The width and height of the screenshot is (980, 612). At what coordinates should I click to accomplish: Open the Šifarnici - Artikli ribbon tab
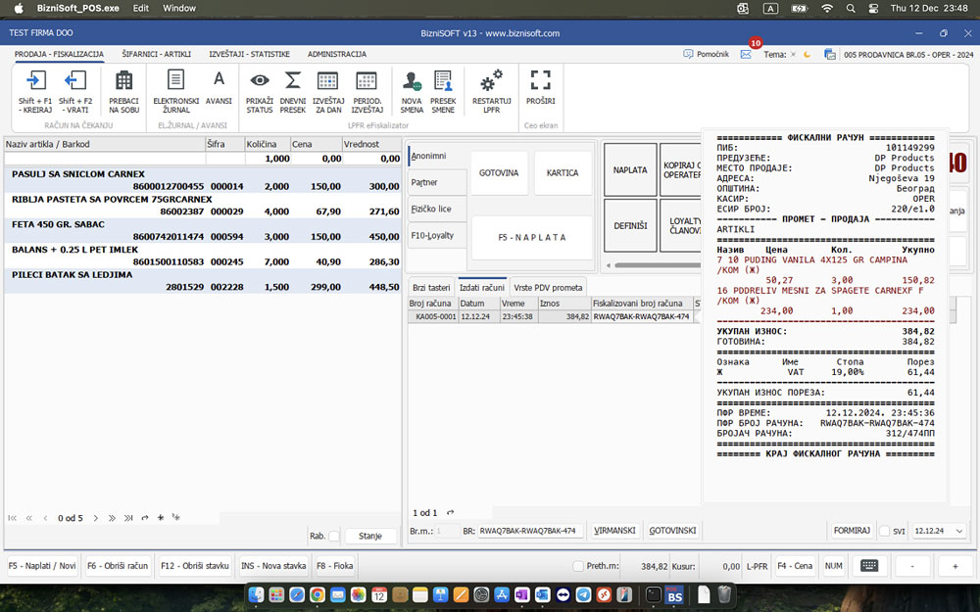click(157, 54)
